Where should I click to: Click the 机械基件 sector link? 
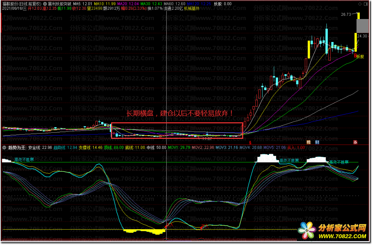point(192,9)
